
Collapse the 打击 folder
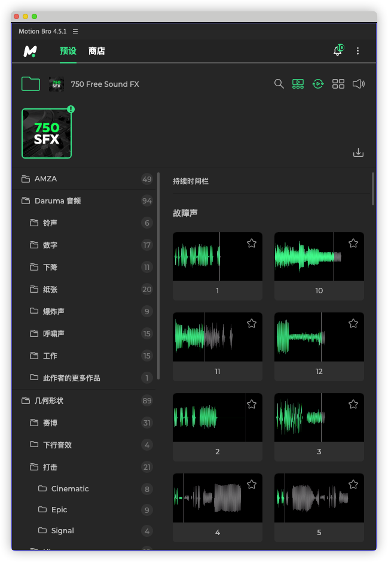pos(84,467)
